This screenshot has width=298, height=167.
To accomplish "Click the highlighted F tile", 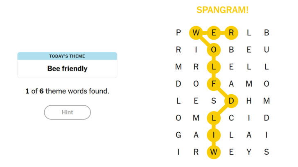I will click(x=214, y=84).
